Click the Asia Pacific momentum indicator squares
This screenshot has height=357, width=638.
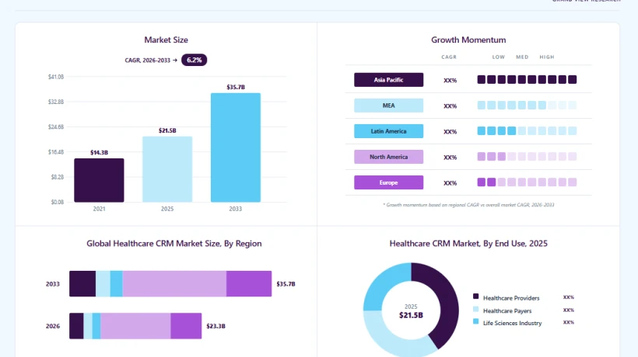(x=527, y=79)
